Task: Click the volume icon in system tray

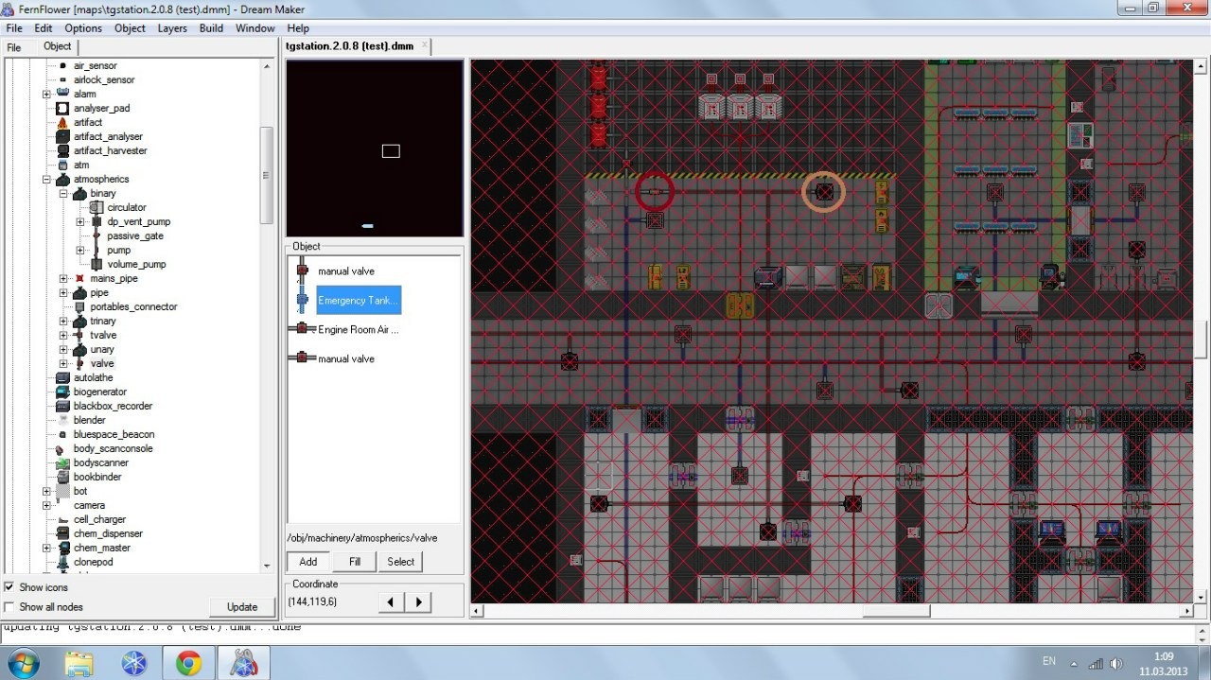Action: click(x=1117, y=664)
